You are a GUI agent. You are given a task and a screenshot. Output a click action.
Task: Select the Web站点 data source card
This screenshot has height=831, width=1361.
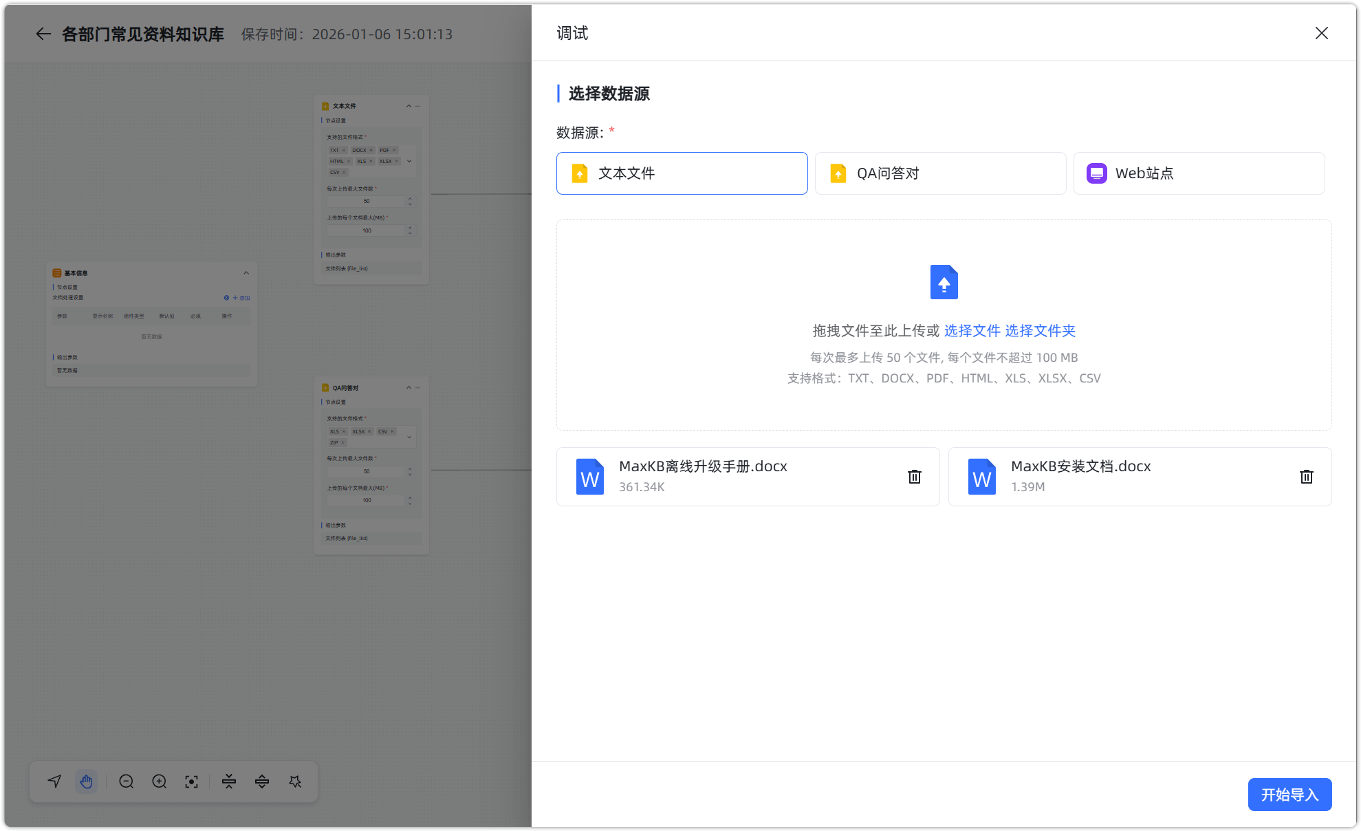point(1199,173)
